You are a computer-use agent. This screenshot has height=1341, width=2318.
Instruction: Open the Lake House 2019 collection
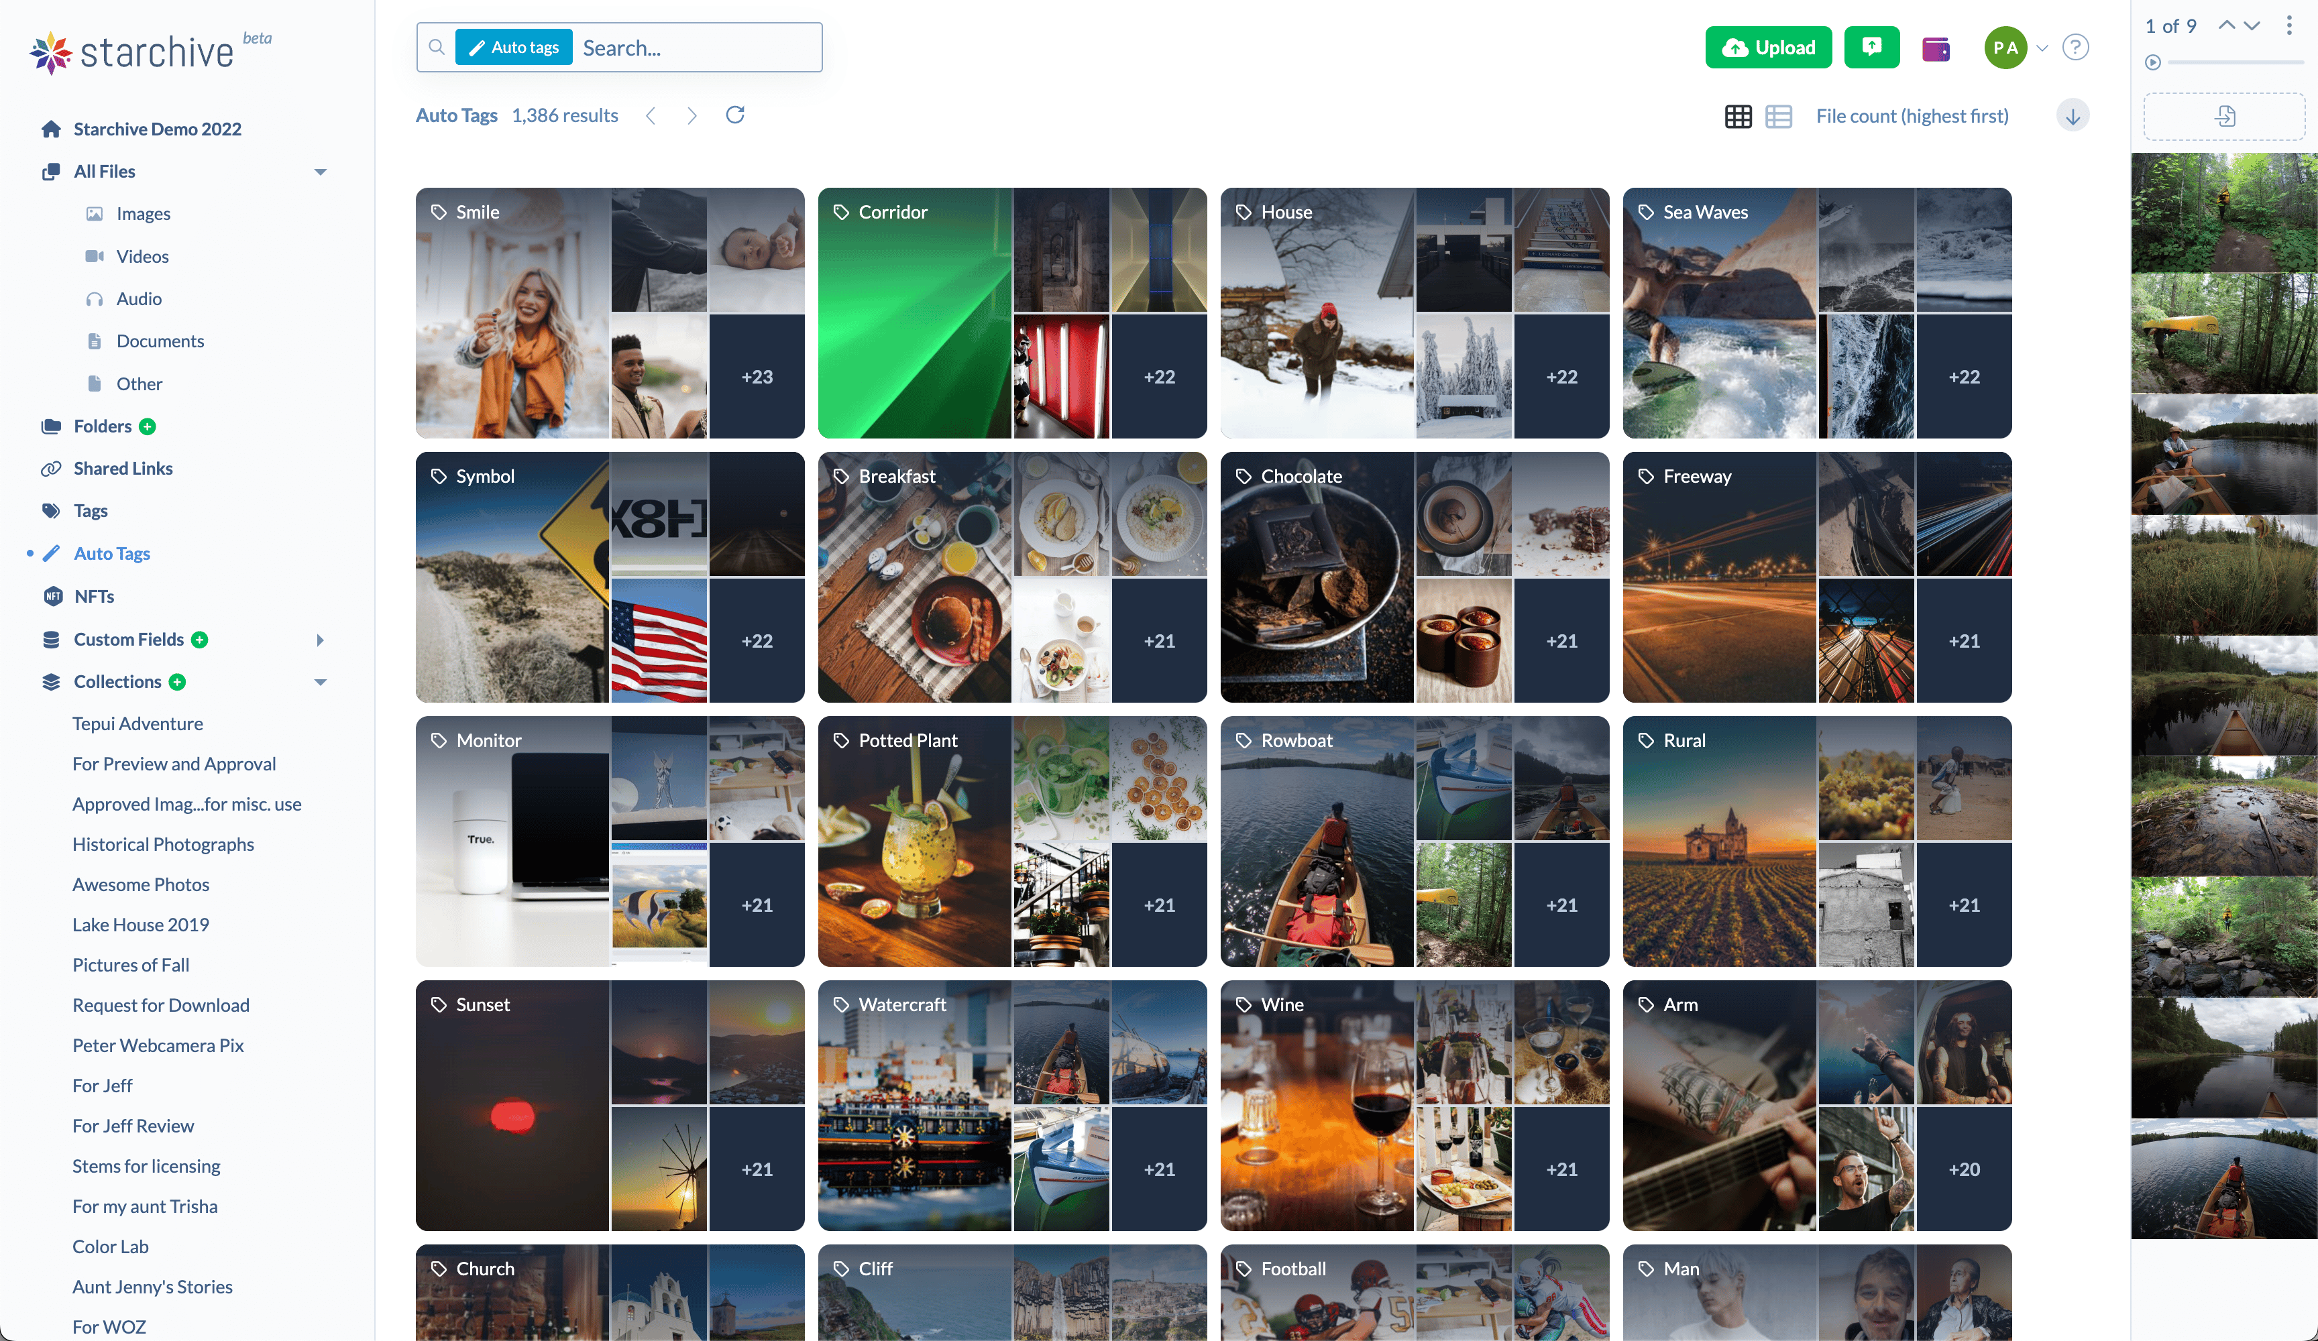(140, 925)
